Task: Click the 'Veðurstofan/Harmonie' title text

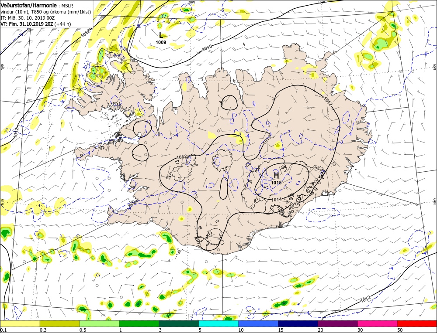Action: (29, 5)
